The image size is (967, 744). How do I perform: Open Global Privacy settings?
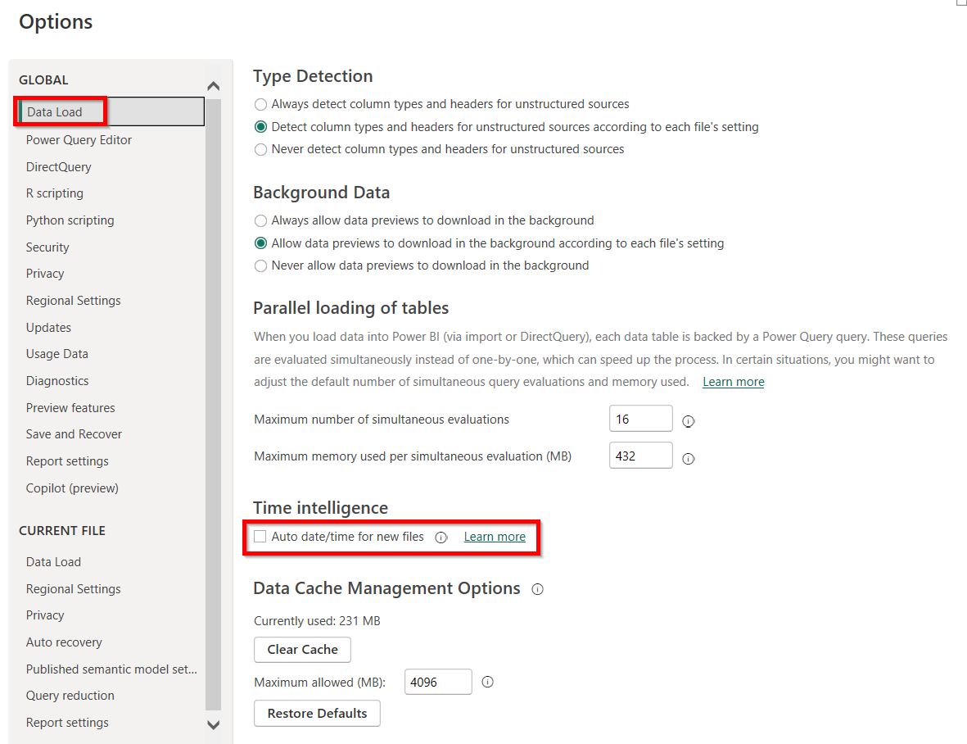click(x=45, y=274)
